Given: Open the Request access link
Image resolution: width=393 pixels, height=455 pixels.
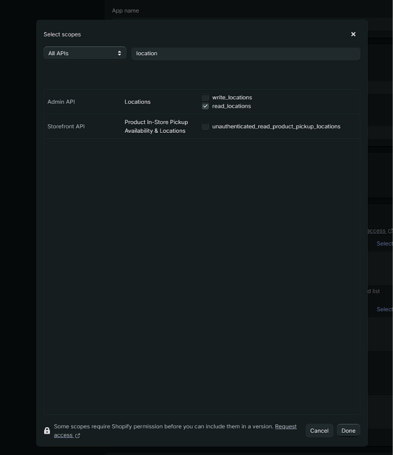Looking at the screenshot, I should [285, 427].
